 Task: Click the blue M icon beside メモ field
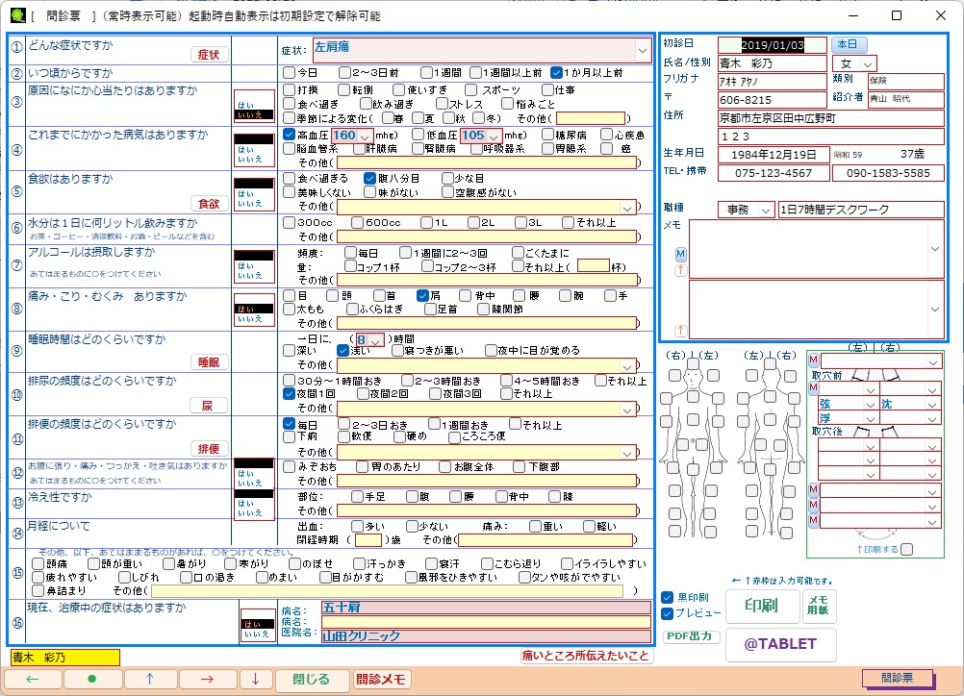tap(680, 254)
